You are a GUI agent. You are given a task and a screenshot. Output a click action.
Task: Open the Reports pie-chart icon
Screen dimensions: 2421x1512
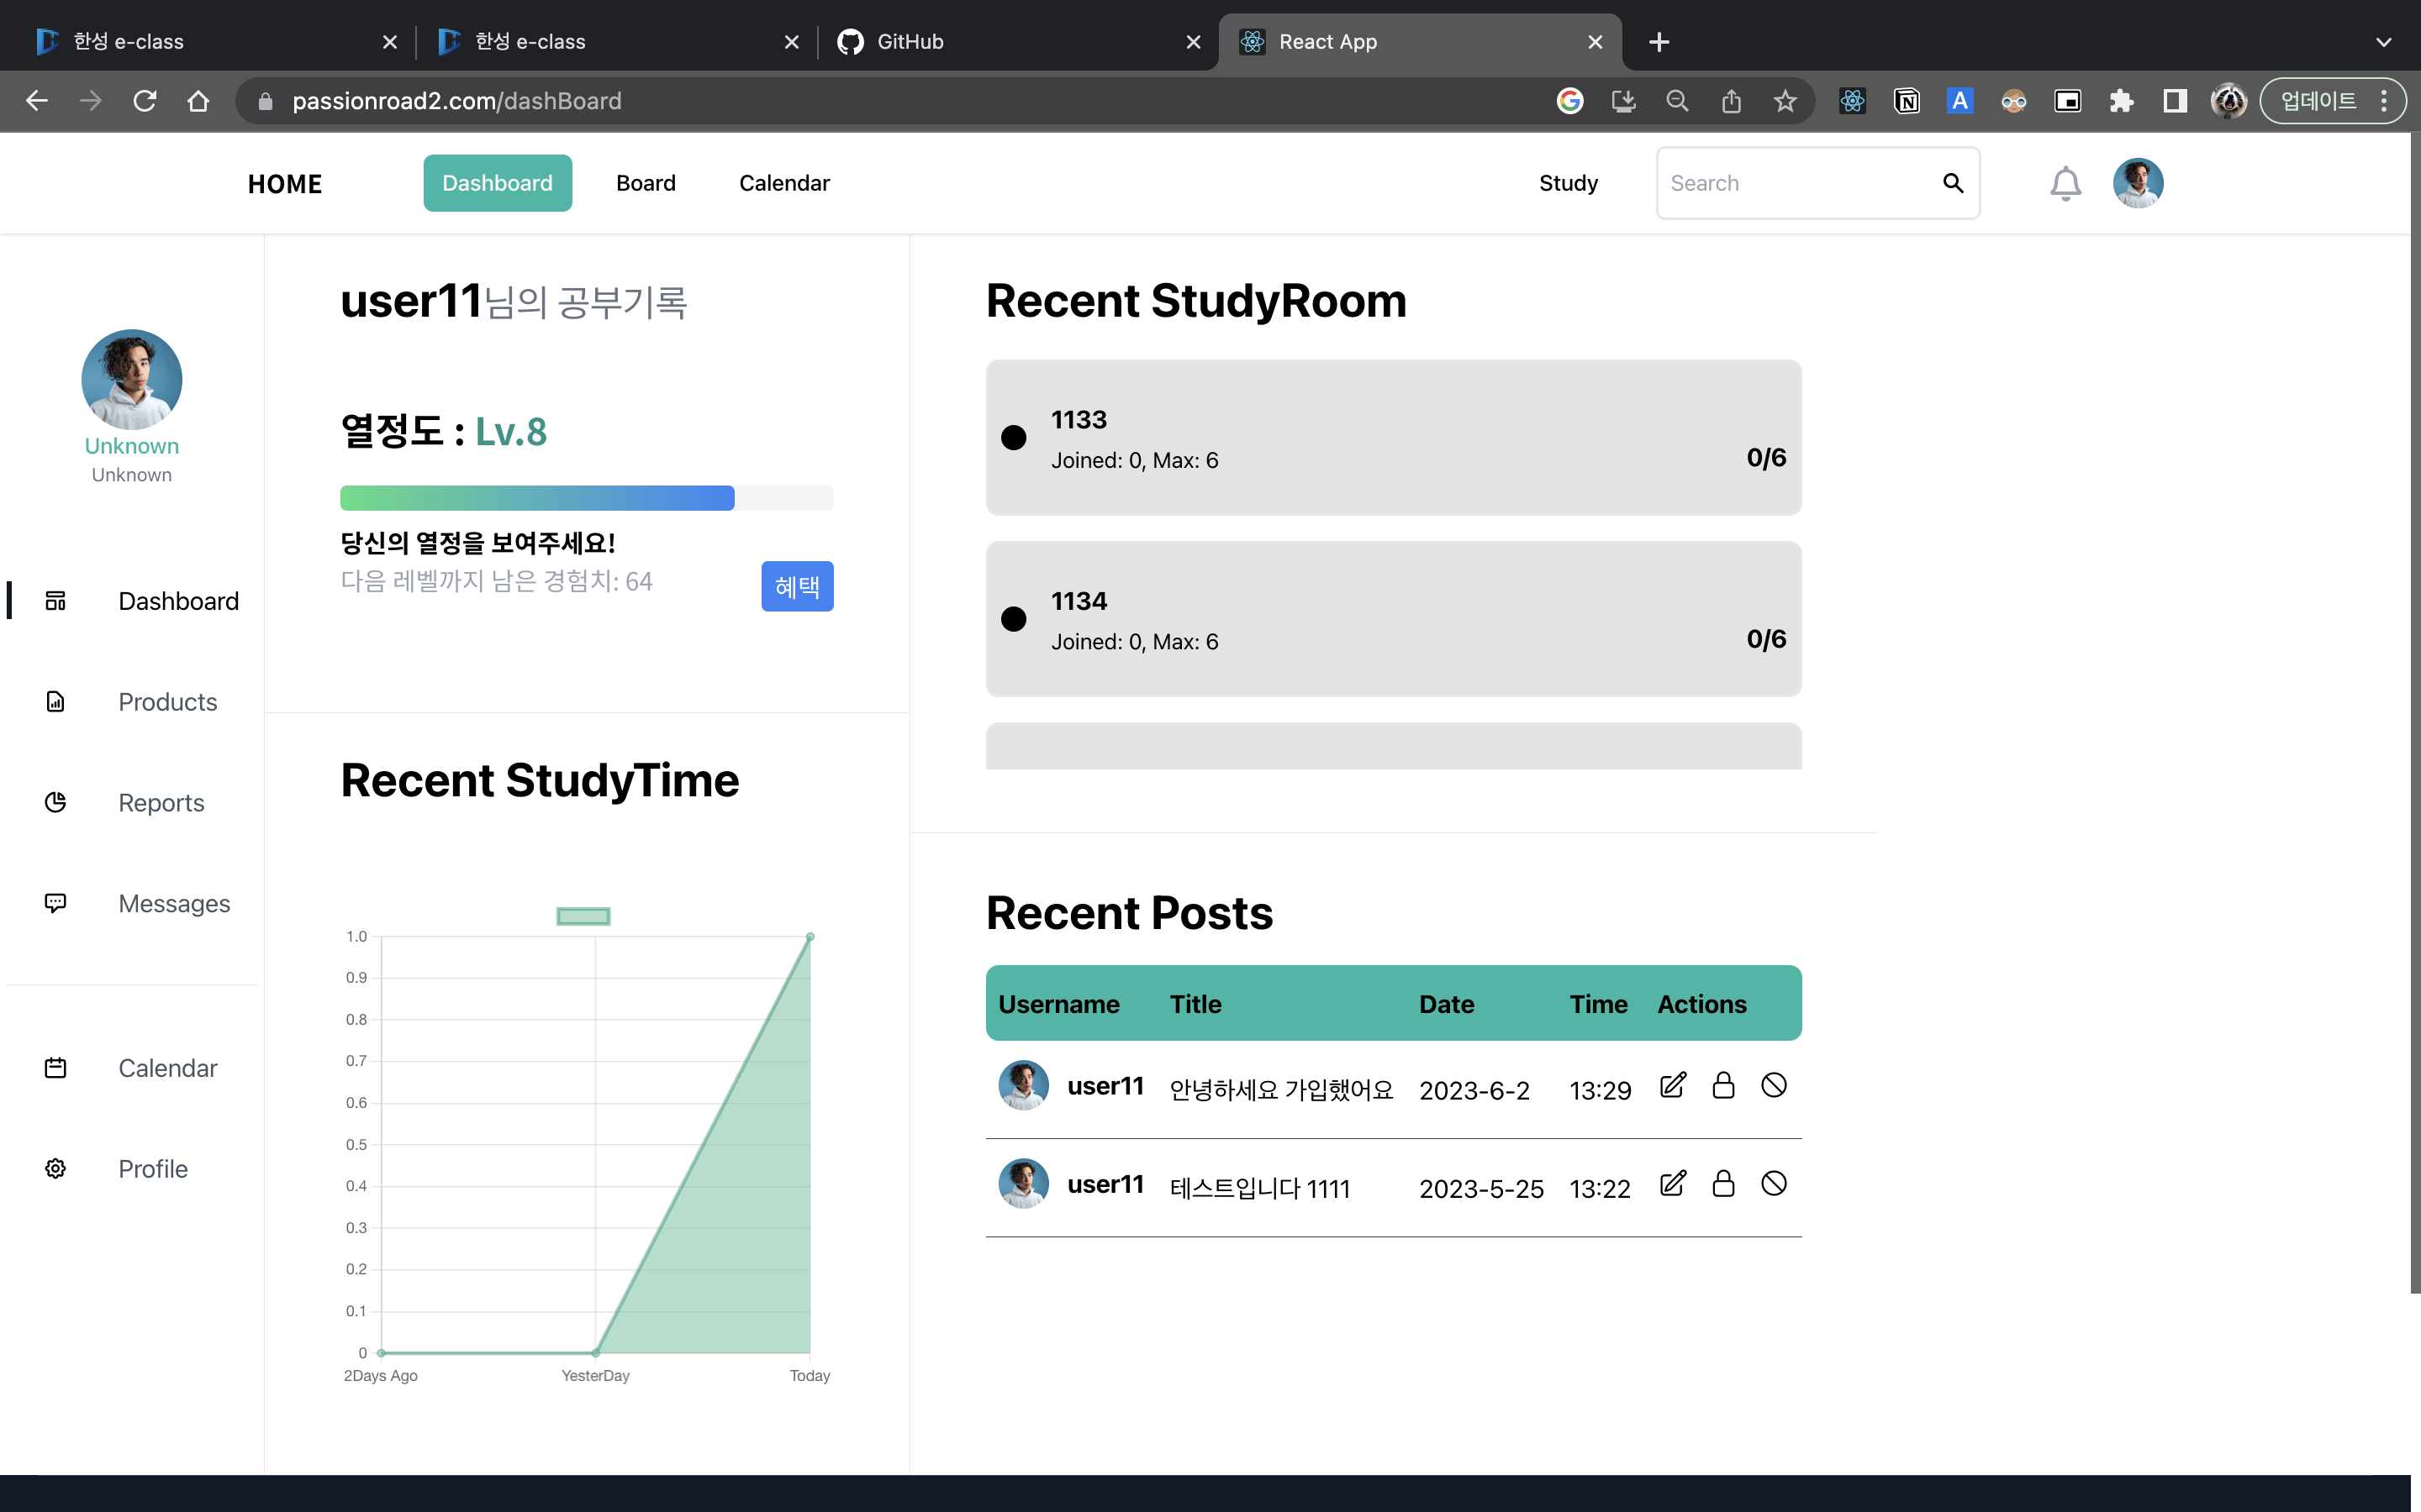point(55,802)
